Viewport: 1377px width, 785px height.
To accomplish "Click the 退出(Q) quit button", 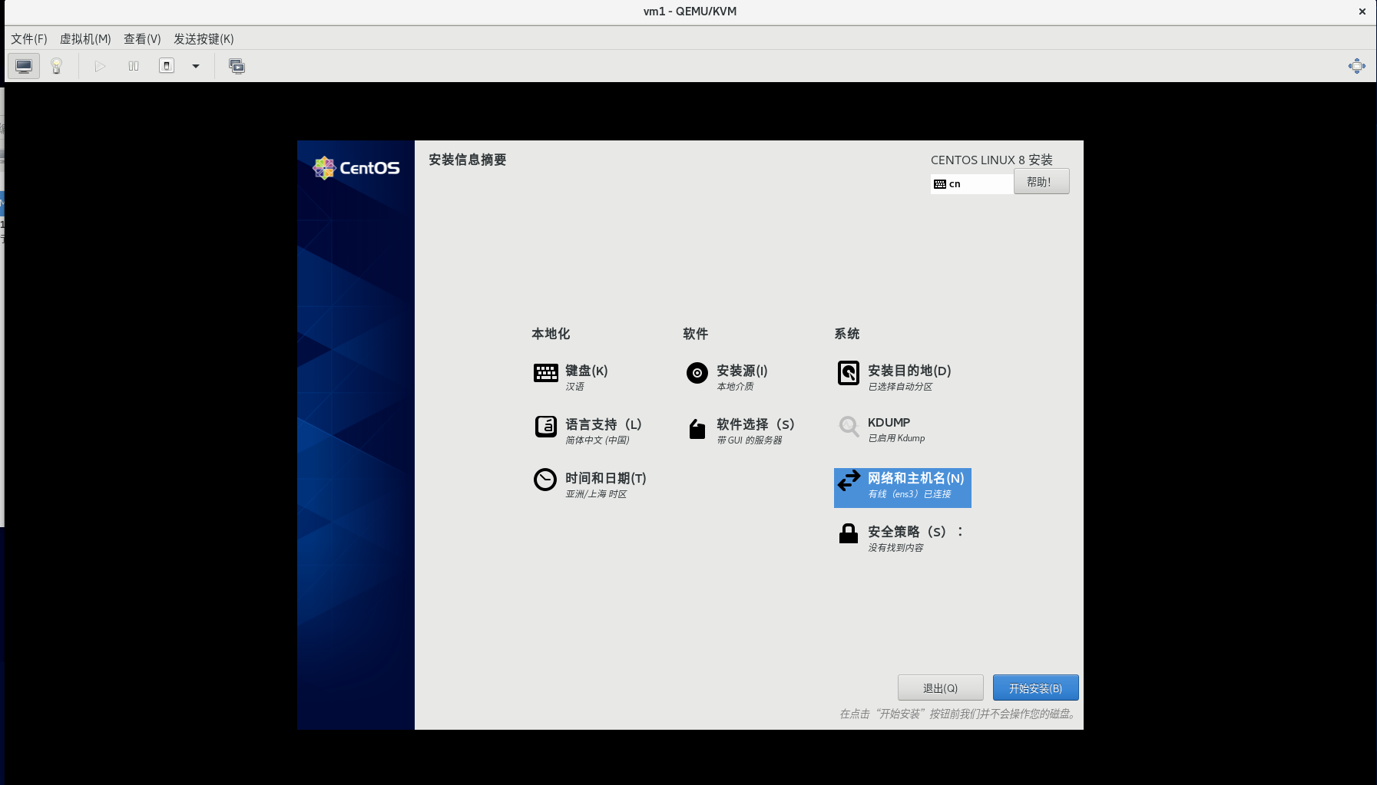I will (x=940, y=688).
